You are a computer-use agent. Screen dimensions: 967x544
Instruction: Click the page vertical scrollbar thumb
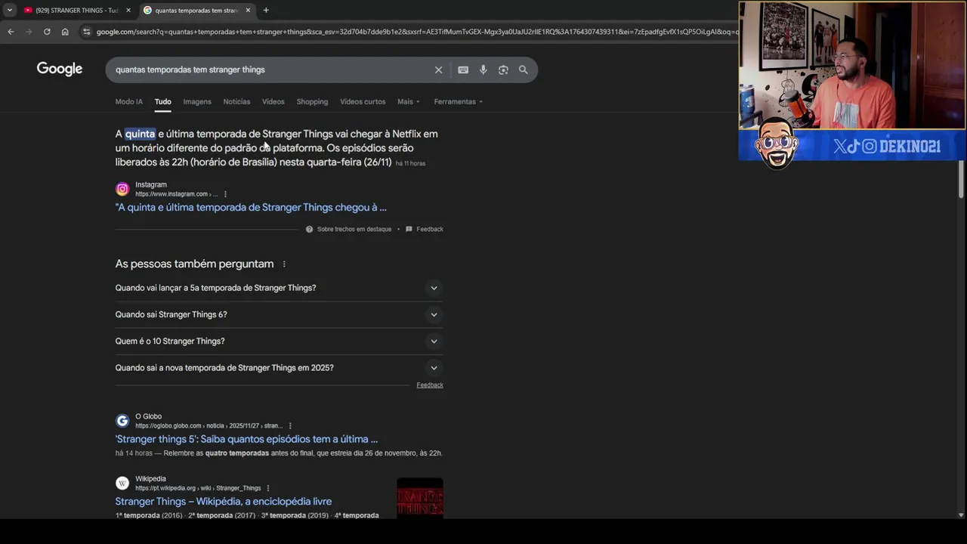pyautogui.click(x=961, y=180)
